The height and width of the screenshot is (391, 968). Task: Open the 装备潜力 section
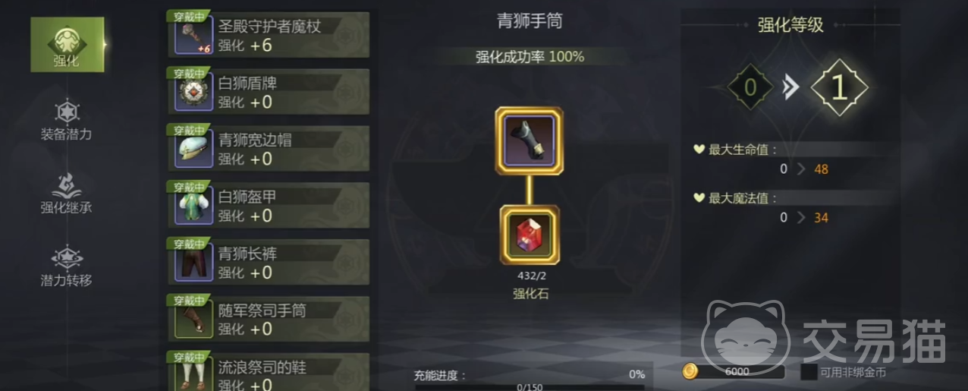pos(67,121)
